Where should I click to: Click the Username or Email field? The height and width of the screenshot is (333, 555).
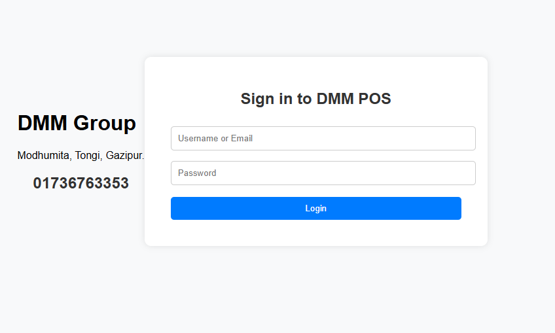323,139
